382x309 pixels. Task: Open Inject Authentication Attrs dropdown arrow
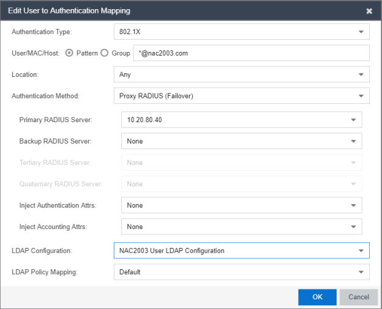[353, 205]
